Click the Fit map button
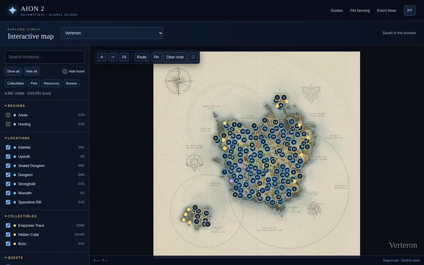This screenshot has height=265, width=424. [x=124, y=57]
